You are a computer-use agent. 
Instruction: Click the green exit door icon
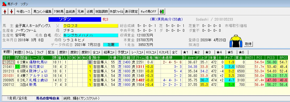click(162, 12)
